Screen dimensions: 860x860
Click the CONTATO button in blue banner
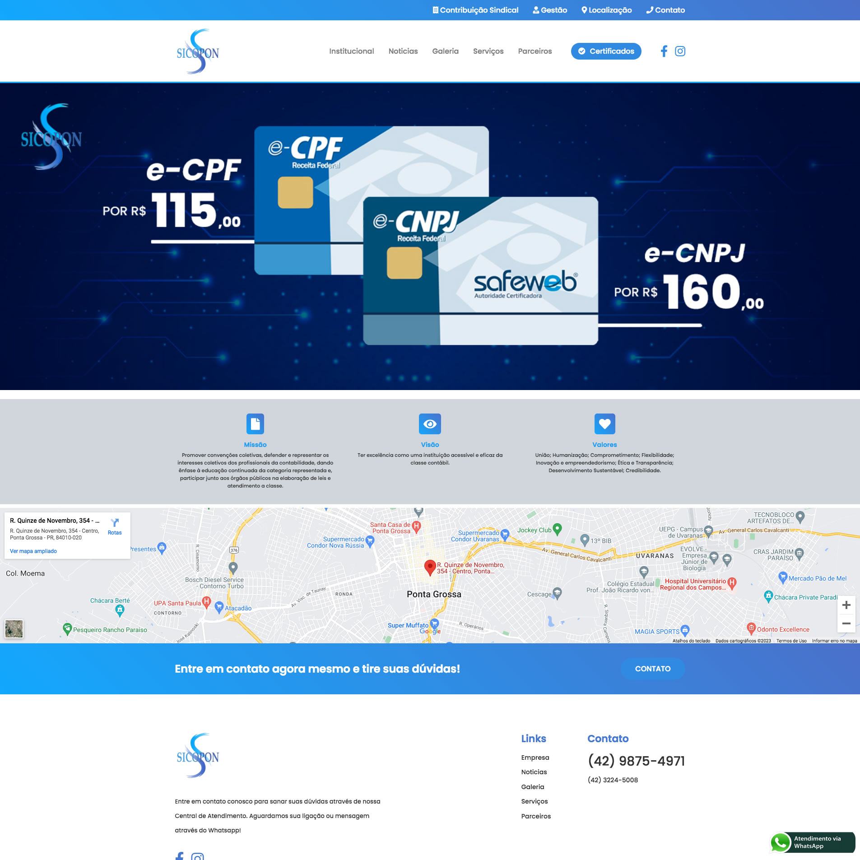(653, 669)
